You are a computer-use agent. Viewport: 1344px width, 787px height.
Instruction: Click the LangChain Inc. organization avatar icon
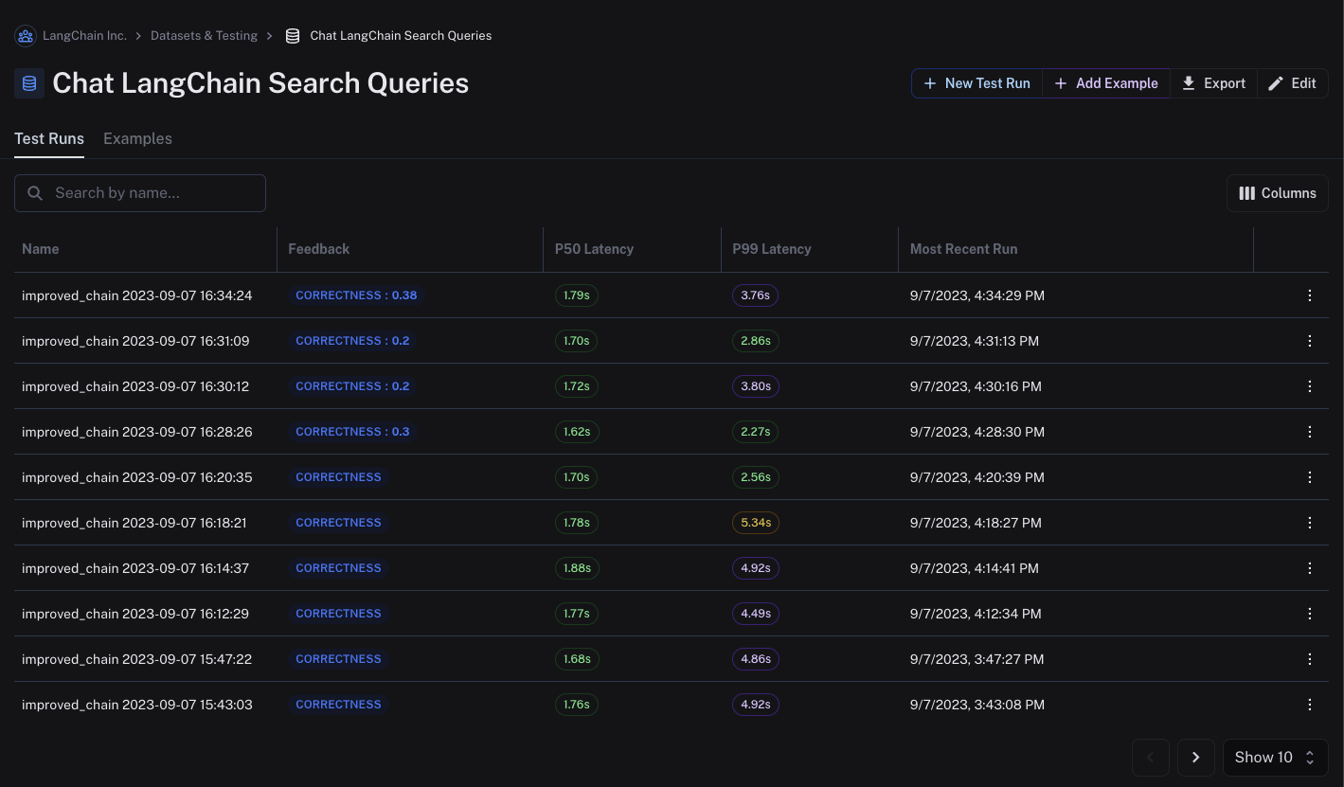[x=26, y=36]
